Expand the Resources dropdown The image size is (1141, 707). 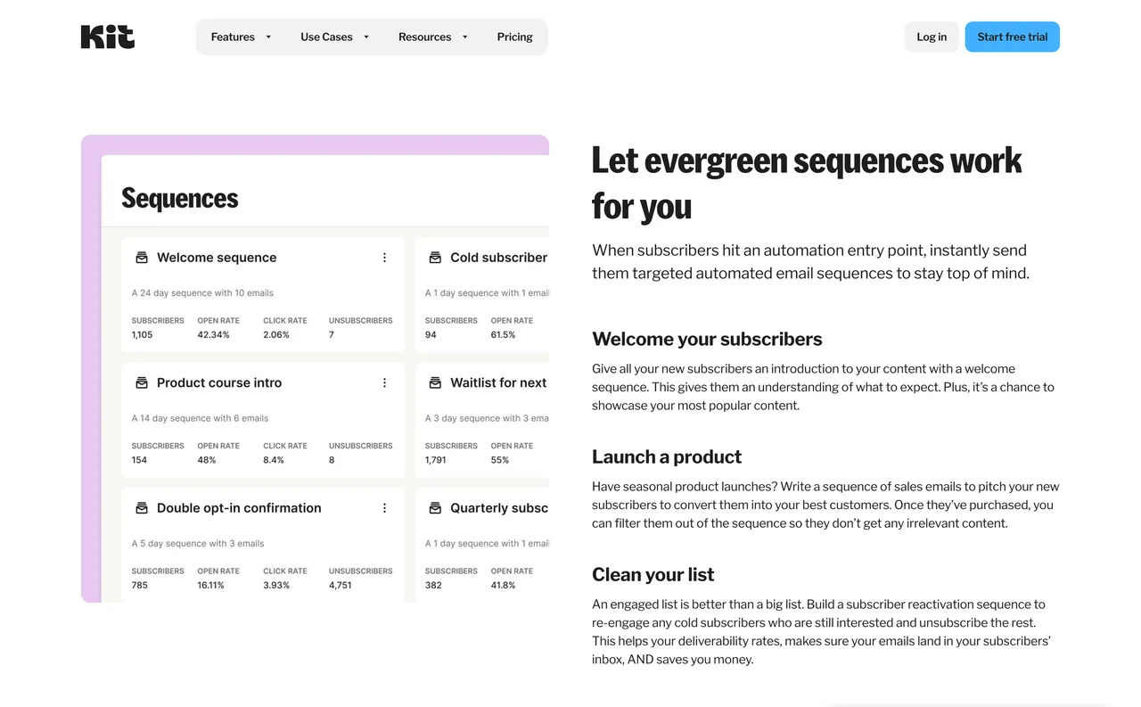click(x=432, y=37)
